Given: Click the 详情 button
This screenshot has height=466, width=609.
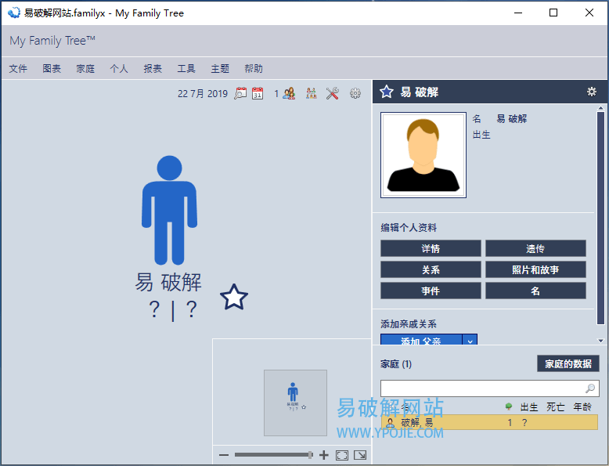Looking at the screenshot, I should tap(431, 249).
